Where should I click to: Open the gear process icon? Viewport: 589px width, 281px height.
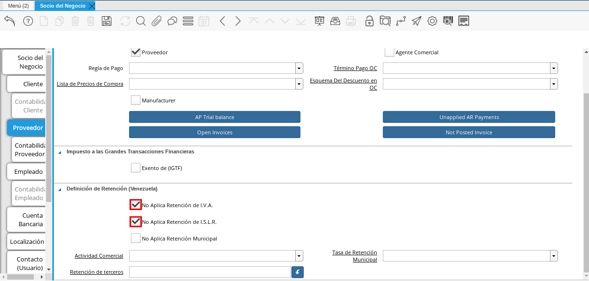(x=432, y=21)
